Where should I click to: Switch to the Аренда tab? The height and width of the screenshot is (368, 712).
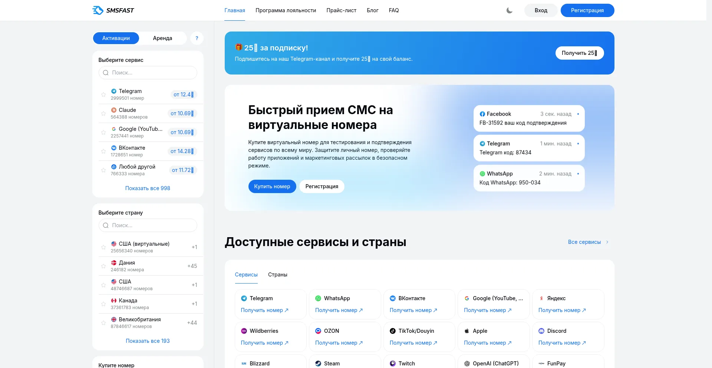click(162, 38)
